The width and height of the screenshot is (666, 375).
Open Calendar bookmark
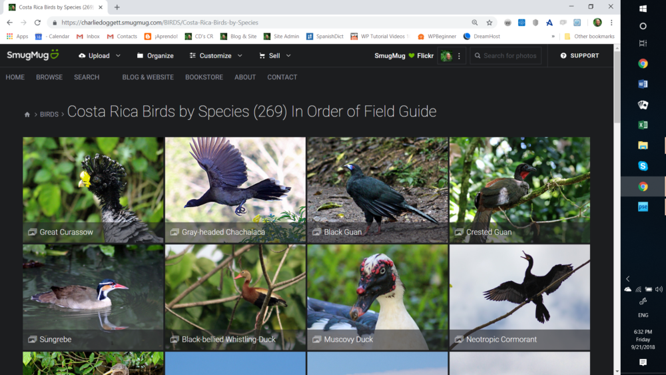[x=52, y=37]
